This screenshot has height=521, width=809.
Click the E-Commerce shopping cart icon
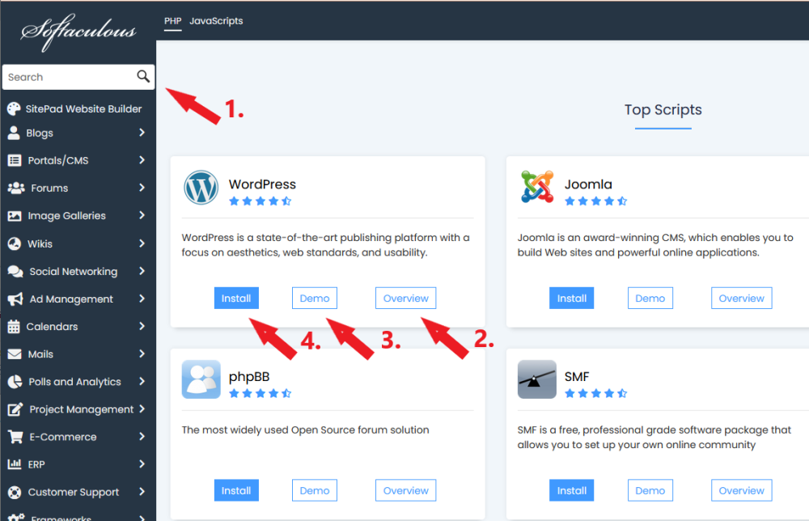click(x=15, y=437)
